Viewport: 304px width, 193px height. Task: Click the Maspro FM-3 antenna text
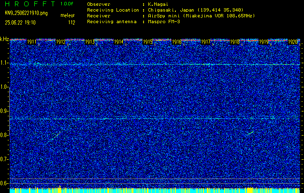coord(164,22)
